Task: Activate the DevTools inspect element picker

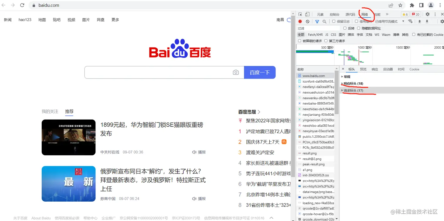Action: click(x=300, y=14)
